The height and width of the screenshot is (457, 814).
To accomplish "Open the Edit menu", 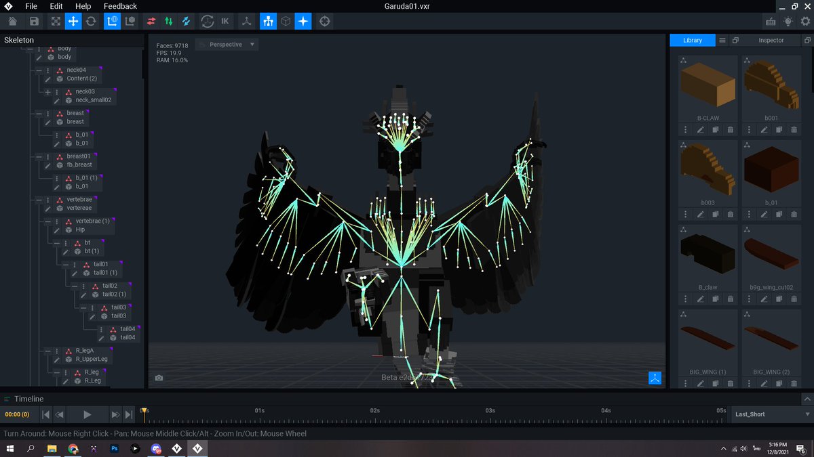I will [x=56, y=6].
